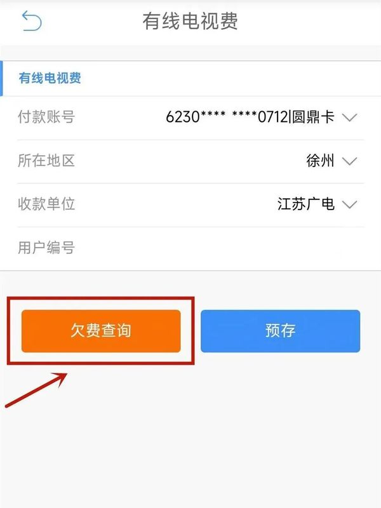Tap the orange 欠费查询 button
381x508 pixels.
[x=101, y=331]
